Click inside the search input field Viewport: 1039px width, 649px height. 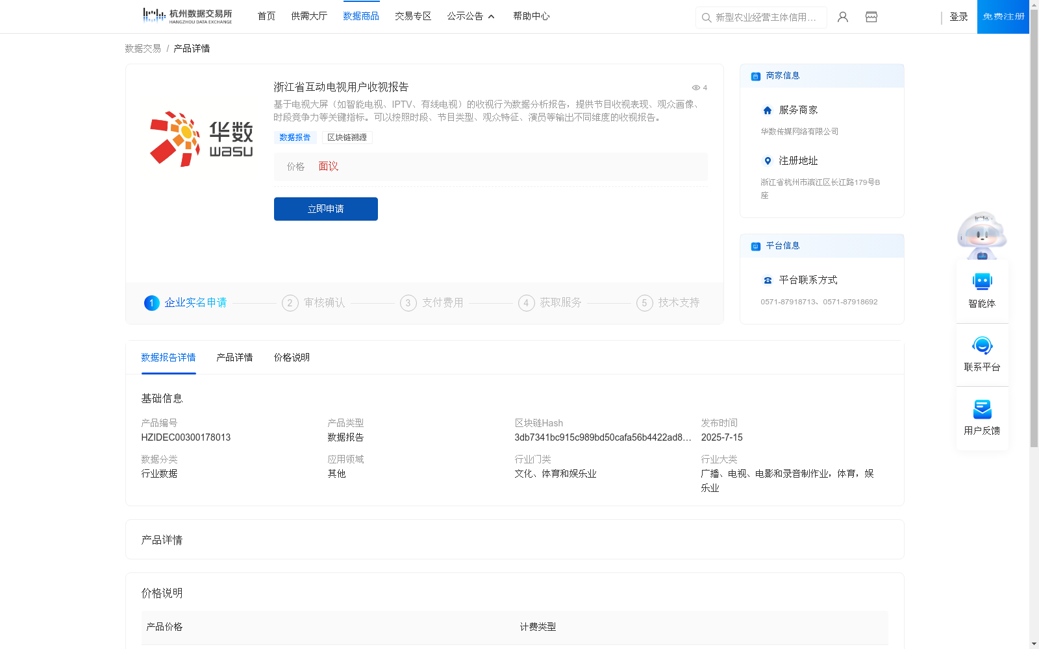click(766, 18)
